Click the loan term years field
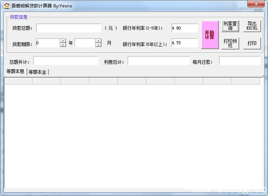Viewport: 268px width, 196px height. point(47,43)
